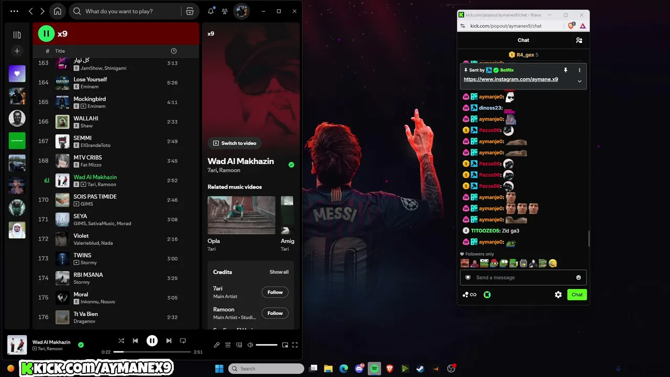Screen dimensions: 670x377
Task: Select track RBI M3ANA
Action: click(116, 278)
